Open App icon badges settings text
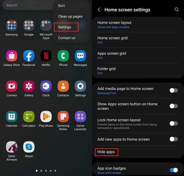This screenshot has height=176, width=184. [112, 168]
